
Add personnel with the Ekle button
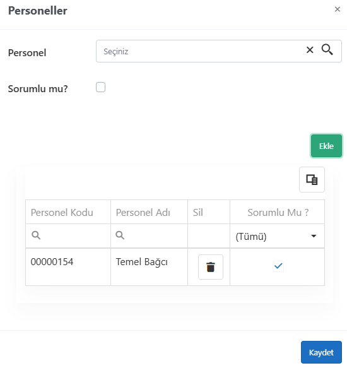click(x=326, y=146)
